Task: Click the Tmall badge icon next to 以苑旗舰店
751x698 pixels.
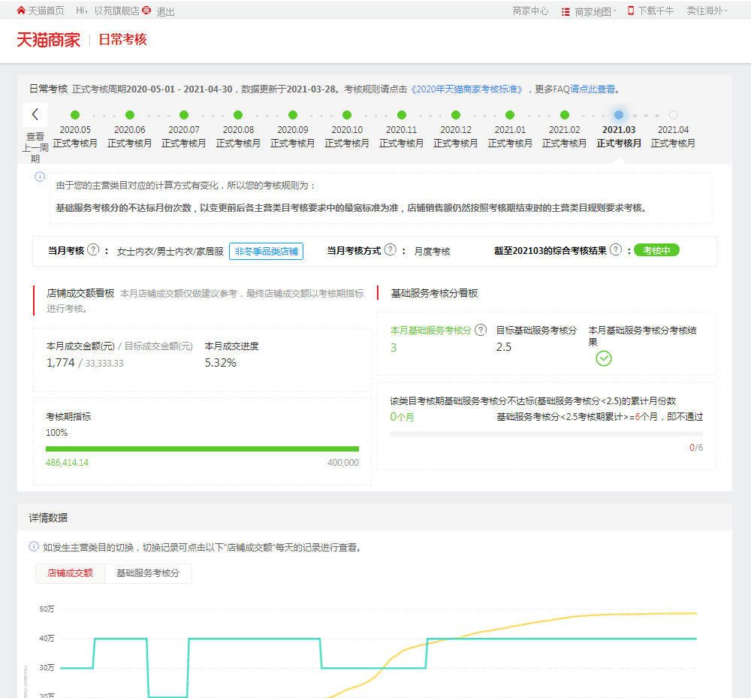Action: point(146,11)
